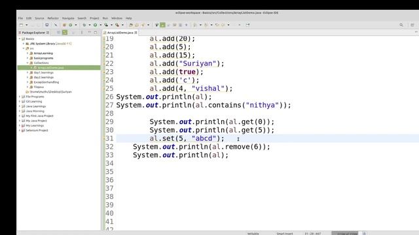This screenshot has height=235, width=419.
Task: Expand the JRE System Library node
Action: coord(24,44)
